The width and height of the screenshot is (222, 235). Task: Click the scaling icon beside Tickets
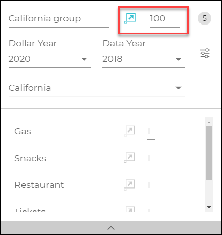coord(130,209)
